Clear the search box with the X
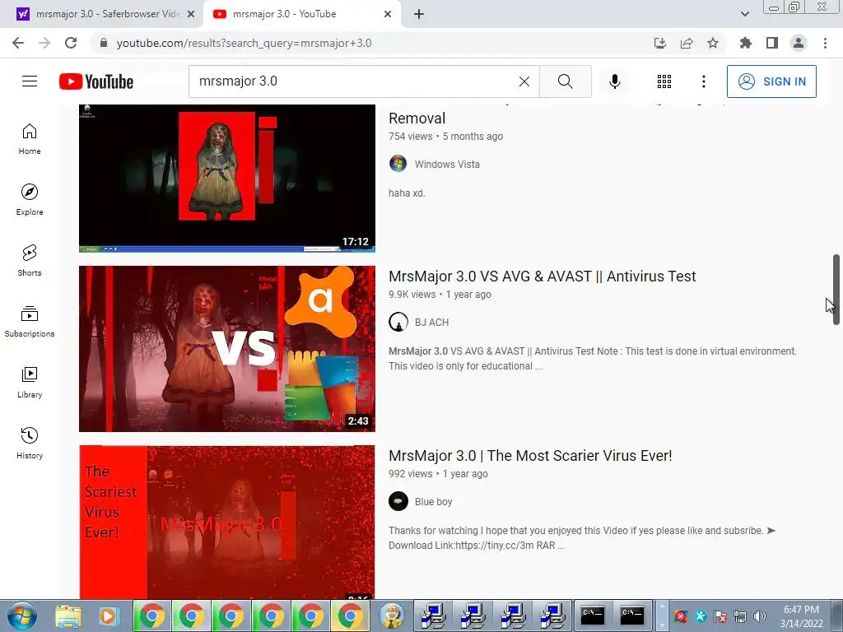 point(524,81)
